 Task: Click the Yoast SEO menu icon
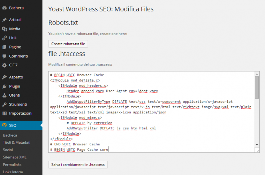pos(5,125)
